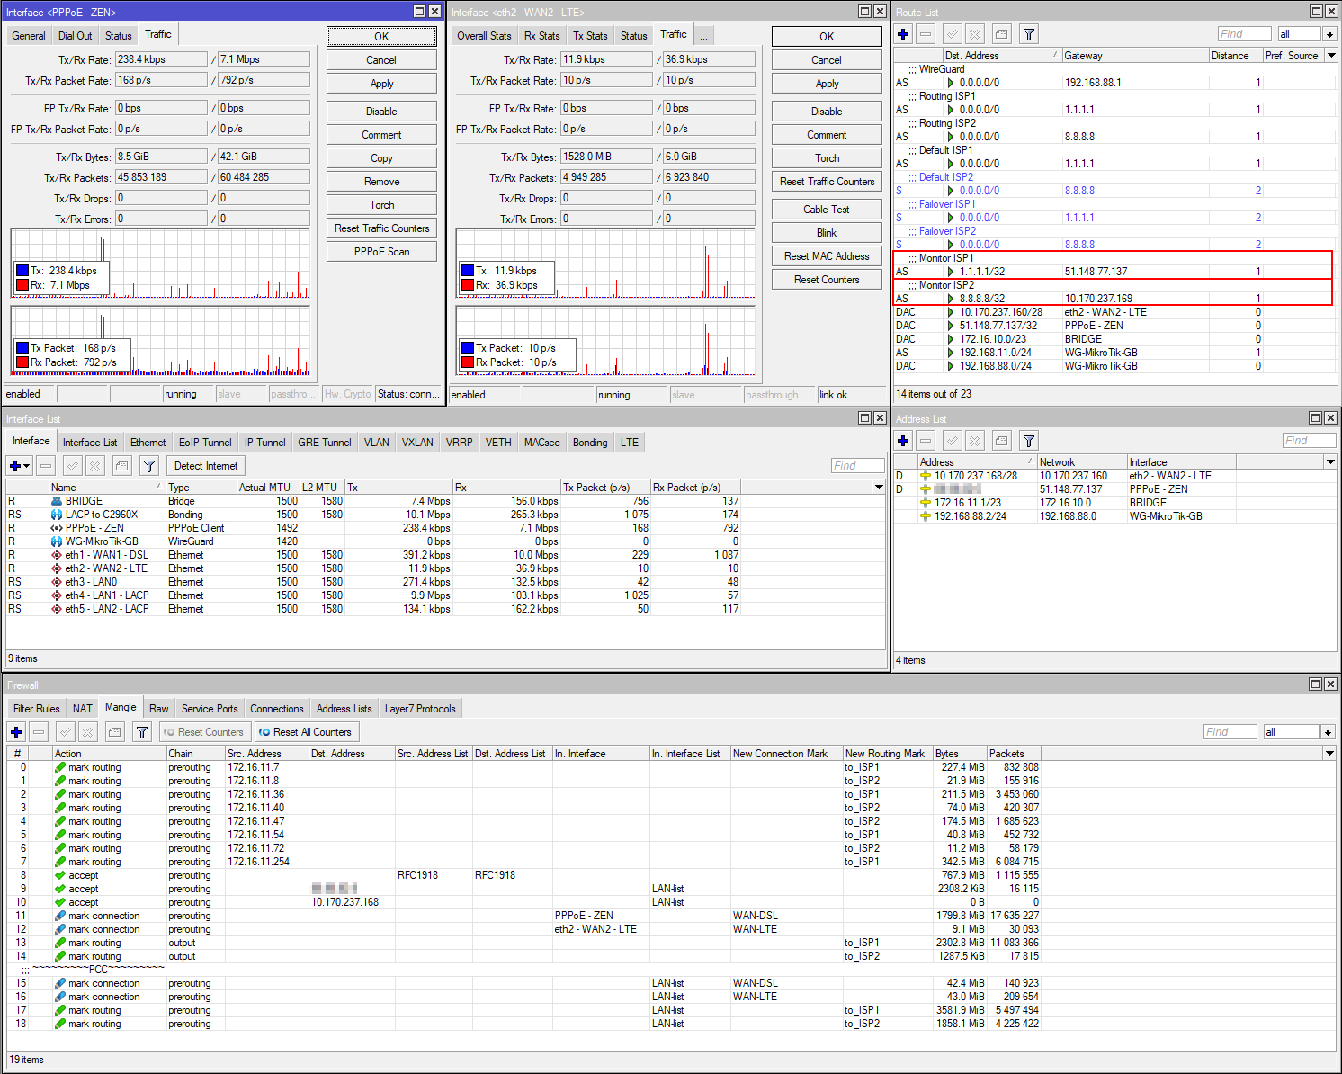Click the remove icon in Interface List toolbar

coord(46,466)
